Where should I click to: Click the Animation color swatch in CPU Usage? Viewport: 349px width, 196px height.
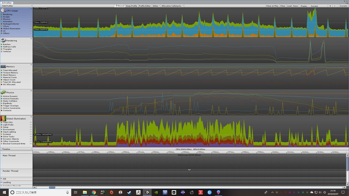[2, 22]
